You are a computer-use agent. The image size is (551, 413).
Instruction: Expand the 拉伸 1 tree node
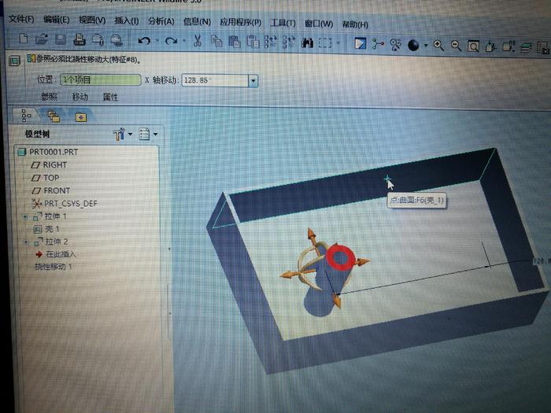pos(25,216)
